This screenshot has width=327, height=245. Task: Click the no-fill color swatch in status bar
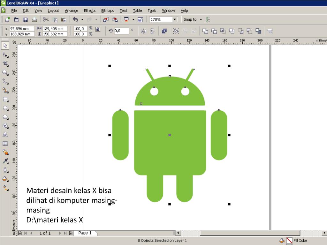[x=289, y=241]
